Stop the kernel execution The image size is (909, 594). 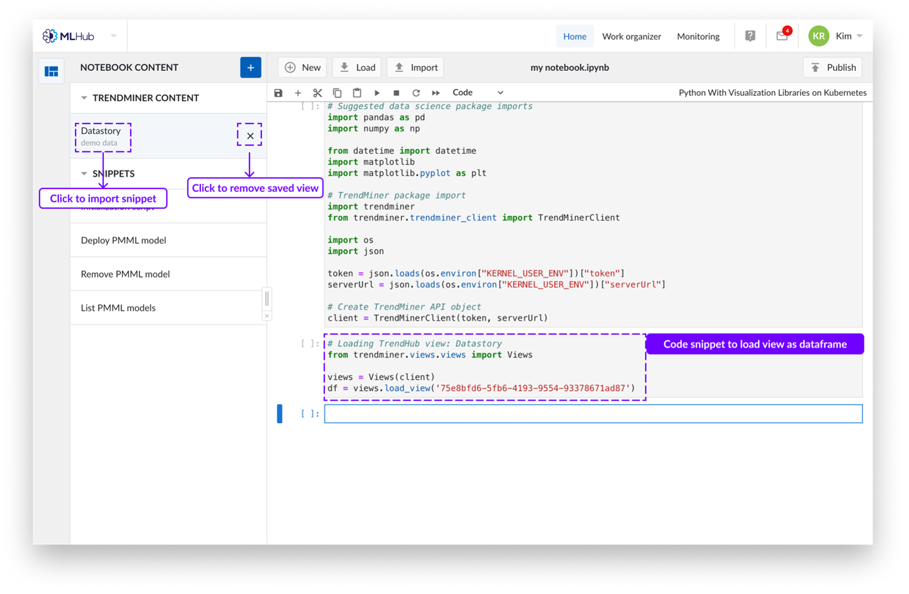[396, 93]
